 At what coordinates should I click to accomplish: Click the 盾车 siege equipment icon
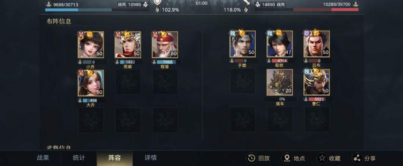click(x=279, y=82)
